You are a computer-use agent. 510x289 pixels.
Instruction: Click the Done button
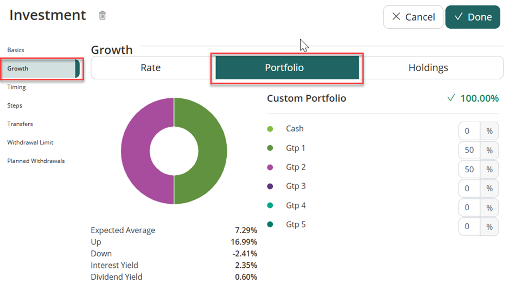point(473,17)
